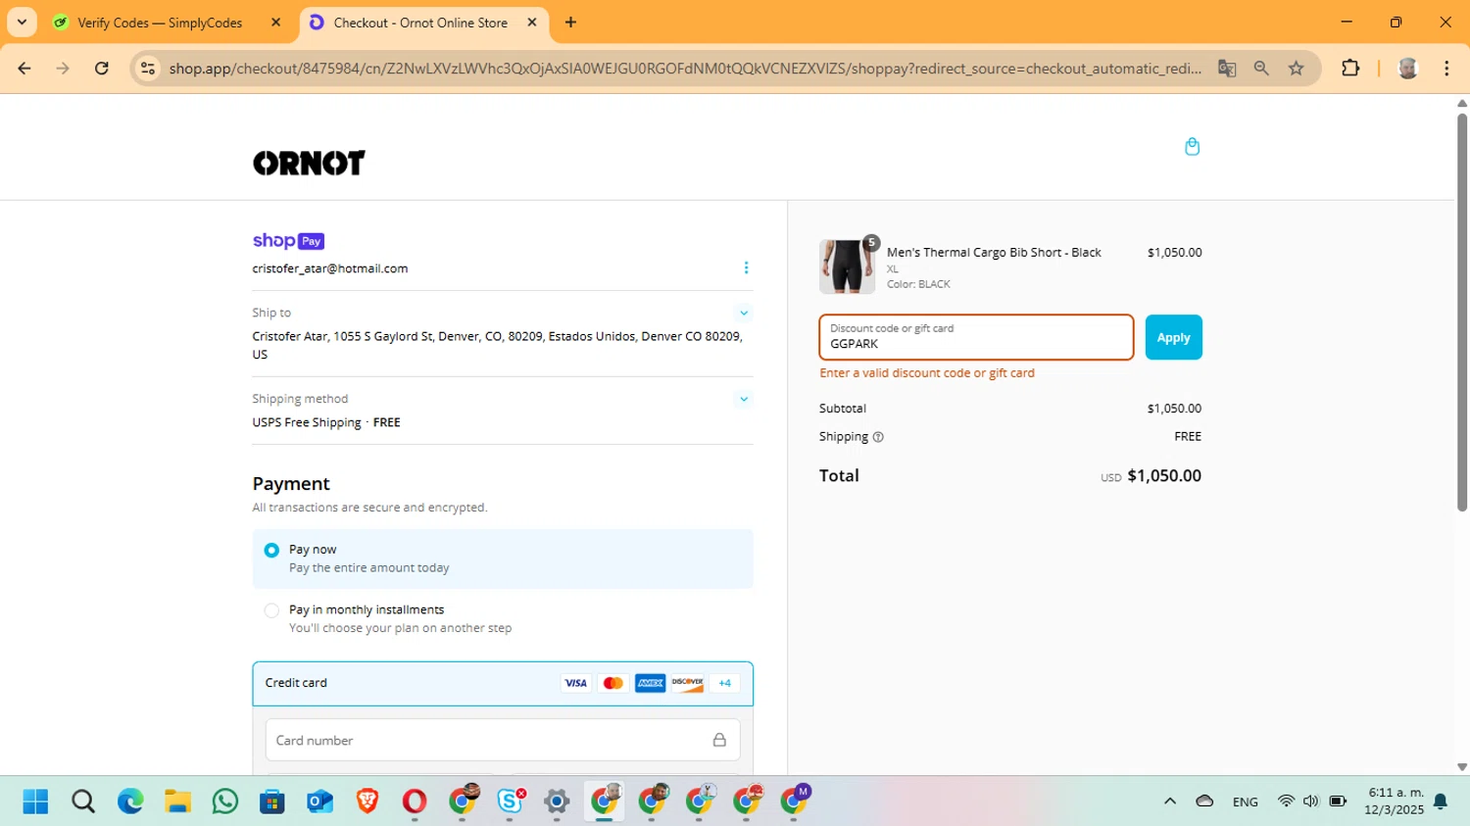Switch to Verify Codes SimplyCodes tab

coord(160,23)
